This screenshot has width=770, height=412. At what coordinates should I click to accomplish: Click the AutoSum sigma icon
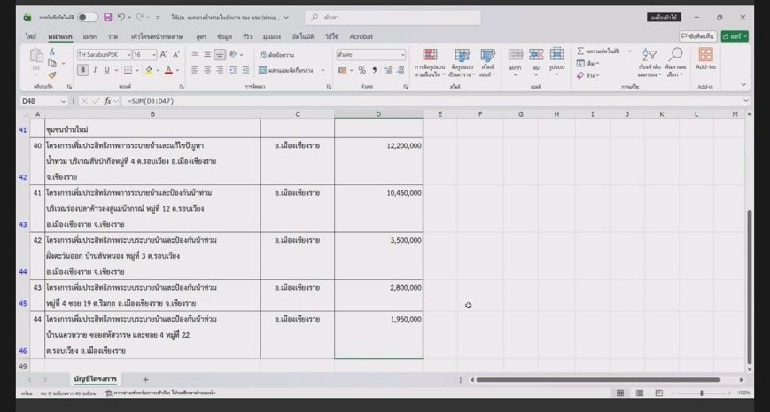(x=580, y=51)
